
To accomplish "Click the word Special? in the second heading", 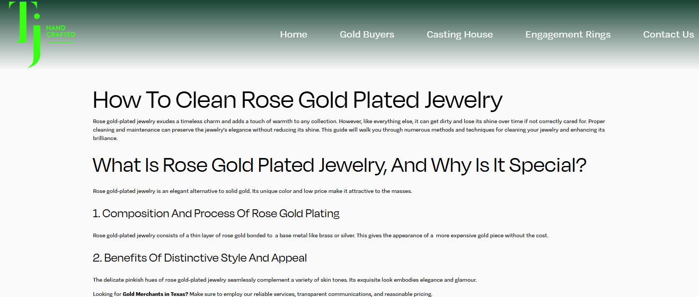I will (548, 165).
